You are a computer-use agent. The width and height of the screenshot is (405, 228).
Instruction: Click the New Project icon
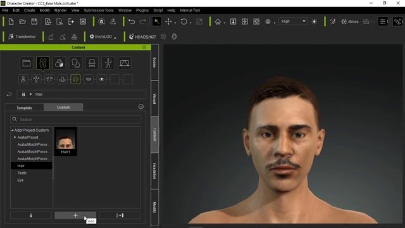pyautogui.click(x=11, y=22)
